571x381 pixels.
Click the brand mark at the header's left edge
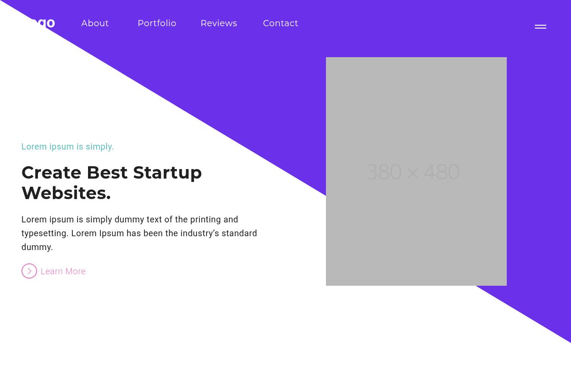click(x=38, y=23)
